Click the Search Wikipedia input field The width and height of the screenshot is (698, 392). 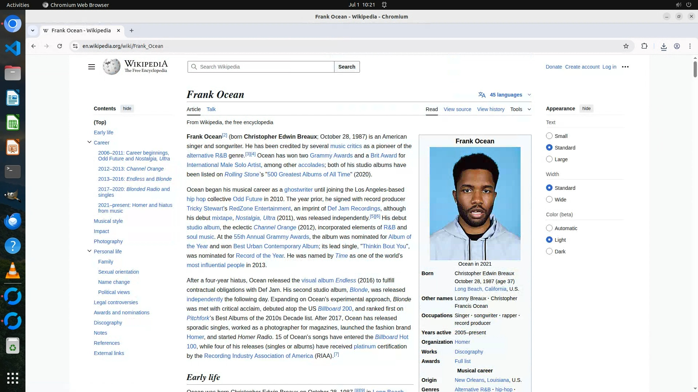click(x=265, y=67)
